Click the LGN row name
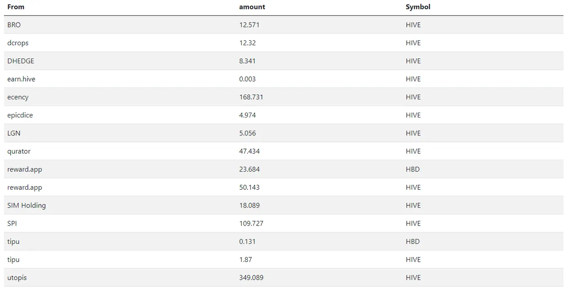The height and width of the screenshot is (290, 567). [14, 133]
